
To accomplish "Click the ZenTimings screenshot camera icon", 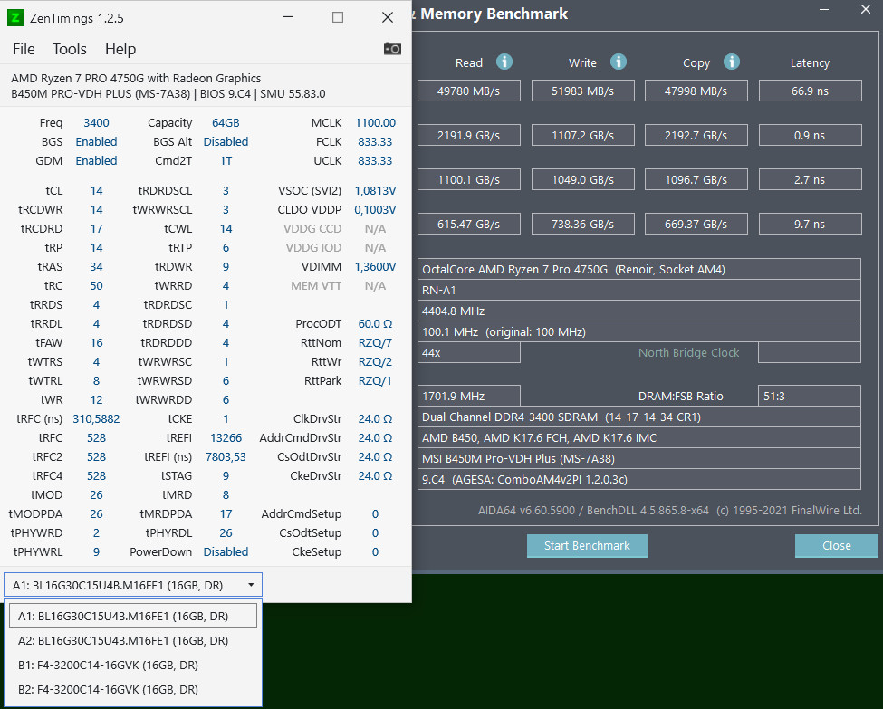I will [x=392, y=49].
